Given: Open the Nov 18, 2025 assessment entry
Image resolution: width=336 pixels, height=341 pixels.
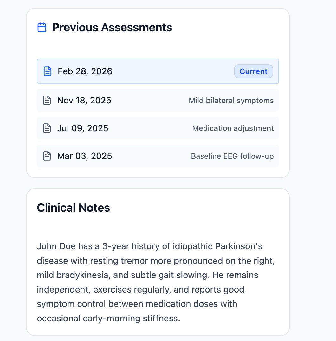Looking at the screenshot, I should point(158,101).
